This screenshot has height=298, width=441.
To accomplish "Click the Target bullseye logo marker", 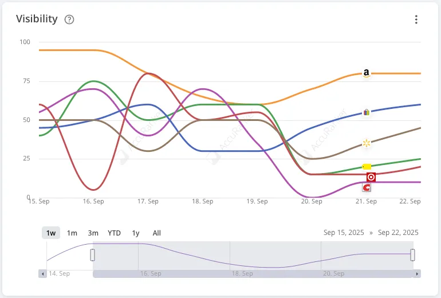I will coord(371,177).
